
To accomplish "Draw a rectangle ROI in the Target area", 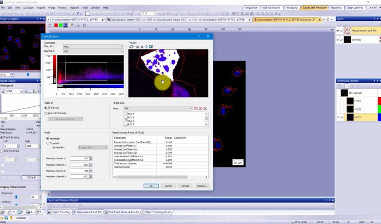I will (x=196, y=108).
